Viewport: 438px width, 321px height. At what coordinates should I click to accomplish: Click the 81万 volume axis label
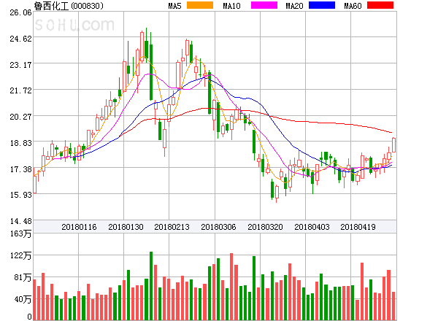click(x=23, y=277)
